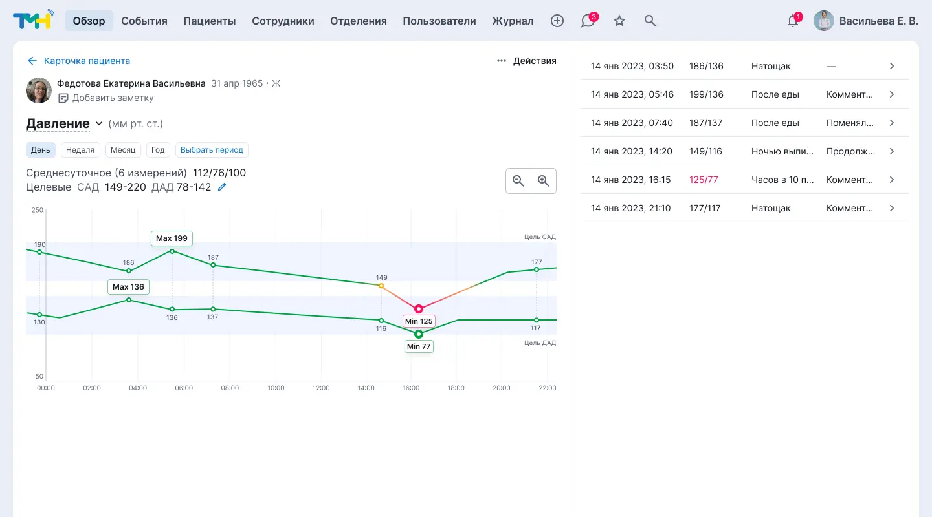The width and height of the screenshot is (932, 517).
Task: Click Часов в 10 п... cell
Action: pyautogui.click(x=782, y=180)
